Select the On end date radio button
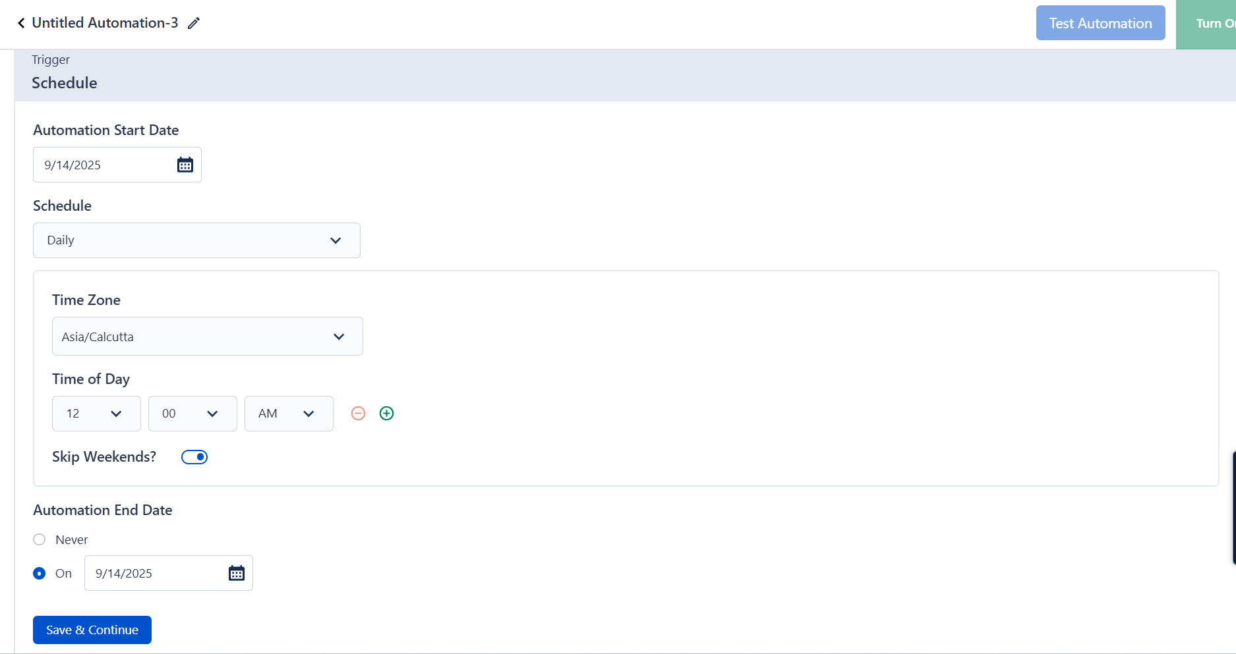This screenshot has width=1236, height=654. pyautogui.click(x=40, y=573)
